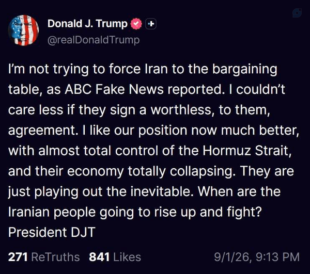Visit the @realDonaldTrump handle link
Viewport: 310px width, 274px height.
click(94, 40)
